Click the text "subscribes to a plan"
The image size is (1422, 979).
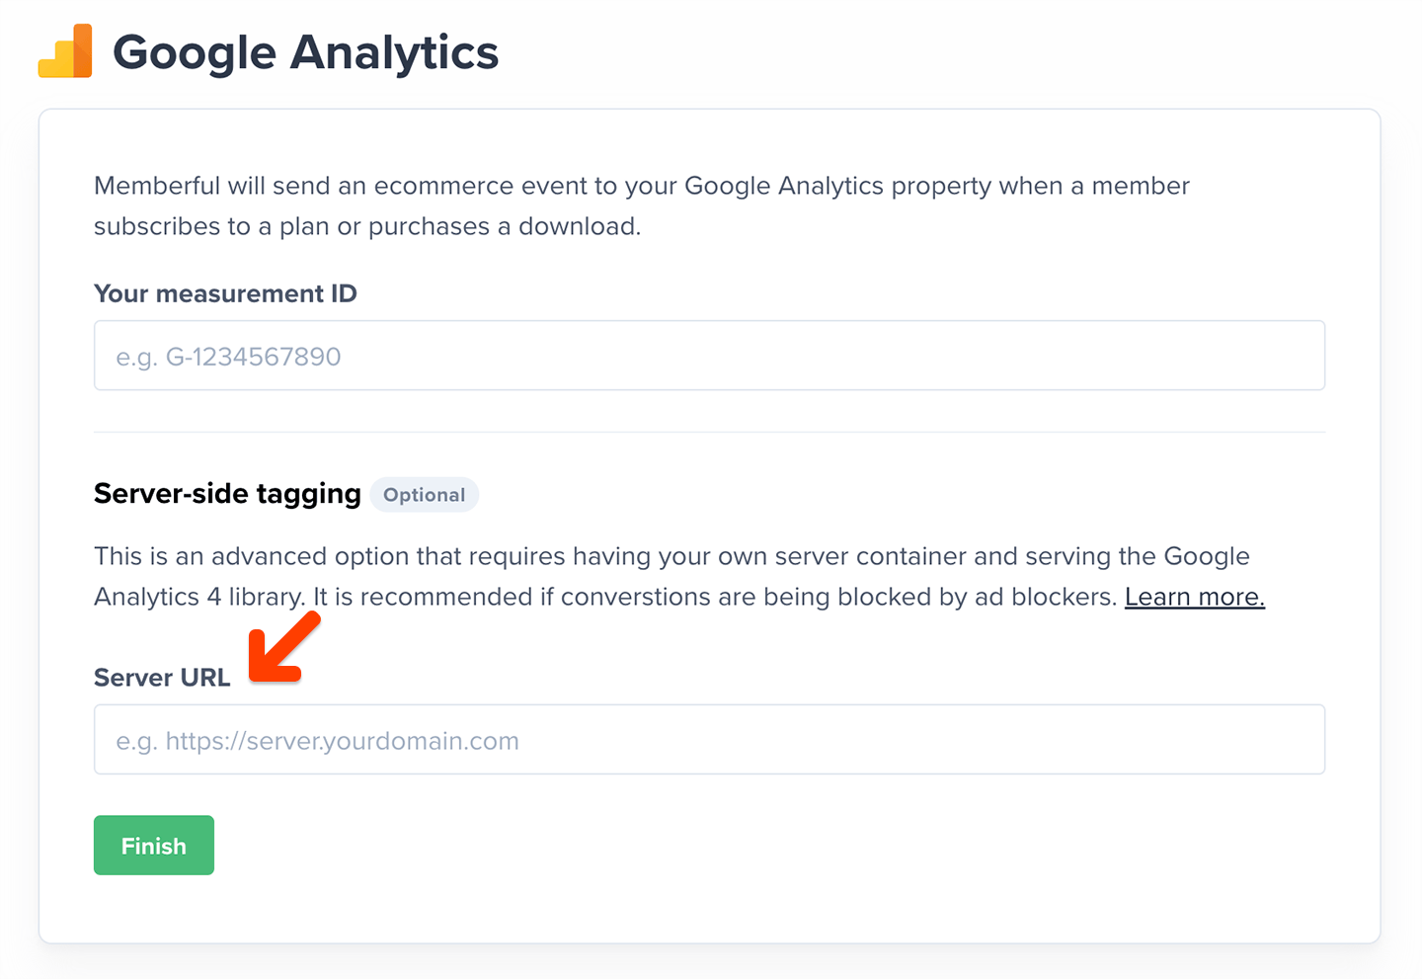click(x=211, y=226)
